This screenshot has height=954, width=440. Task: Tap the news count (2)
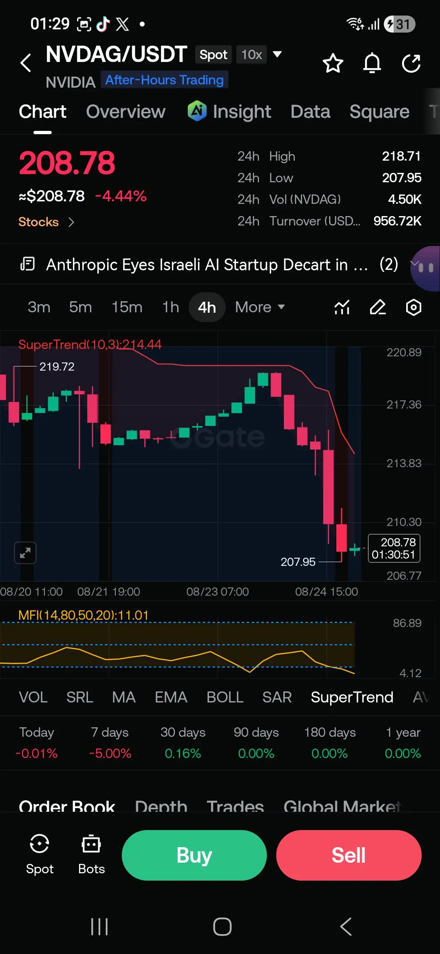coord(389,264)
